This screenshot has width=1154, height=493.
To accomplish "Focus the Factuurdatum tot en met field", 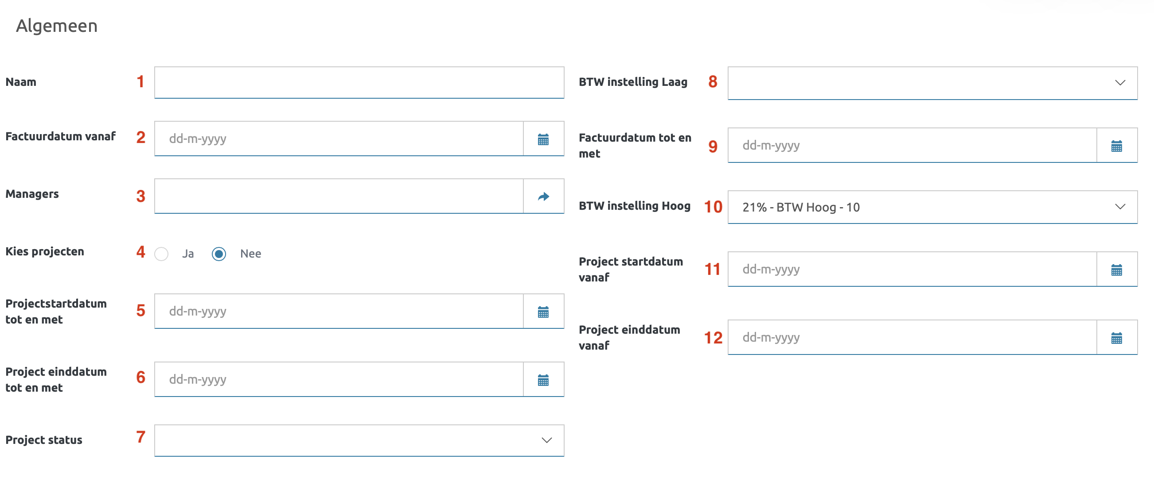I will [912, 146].
